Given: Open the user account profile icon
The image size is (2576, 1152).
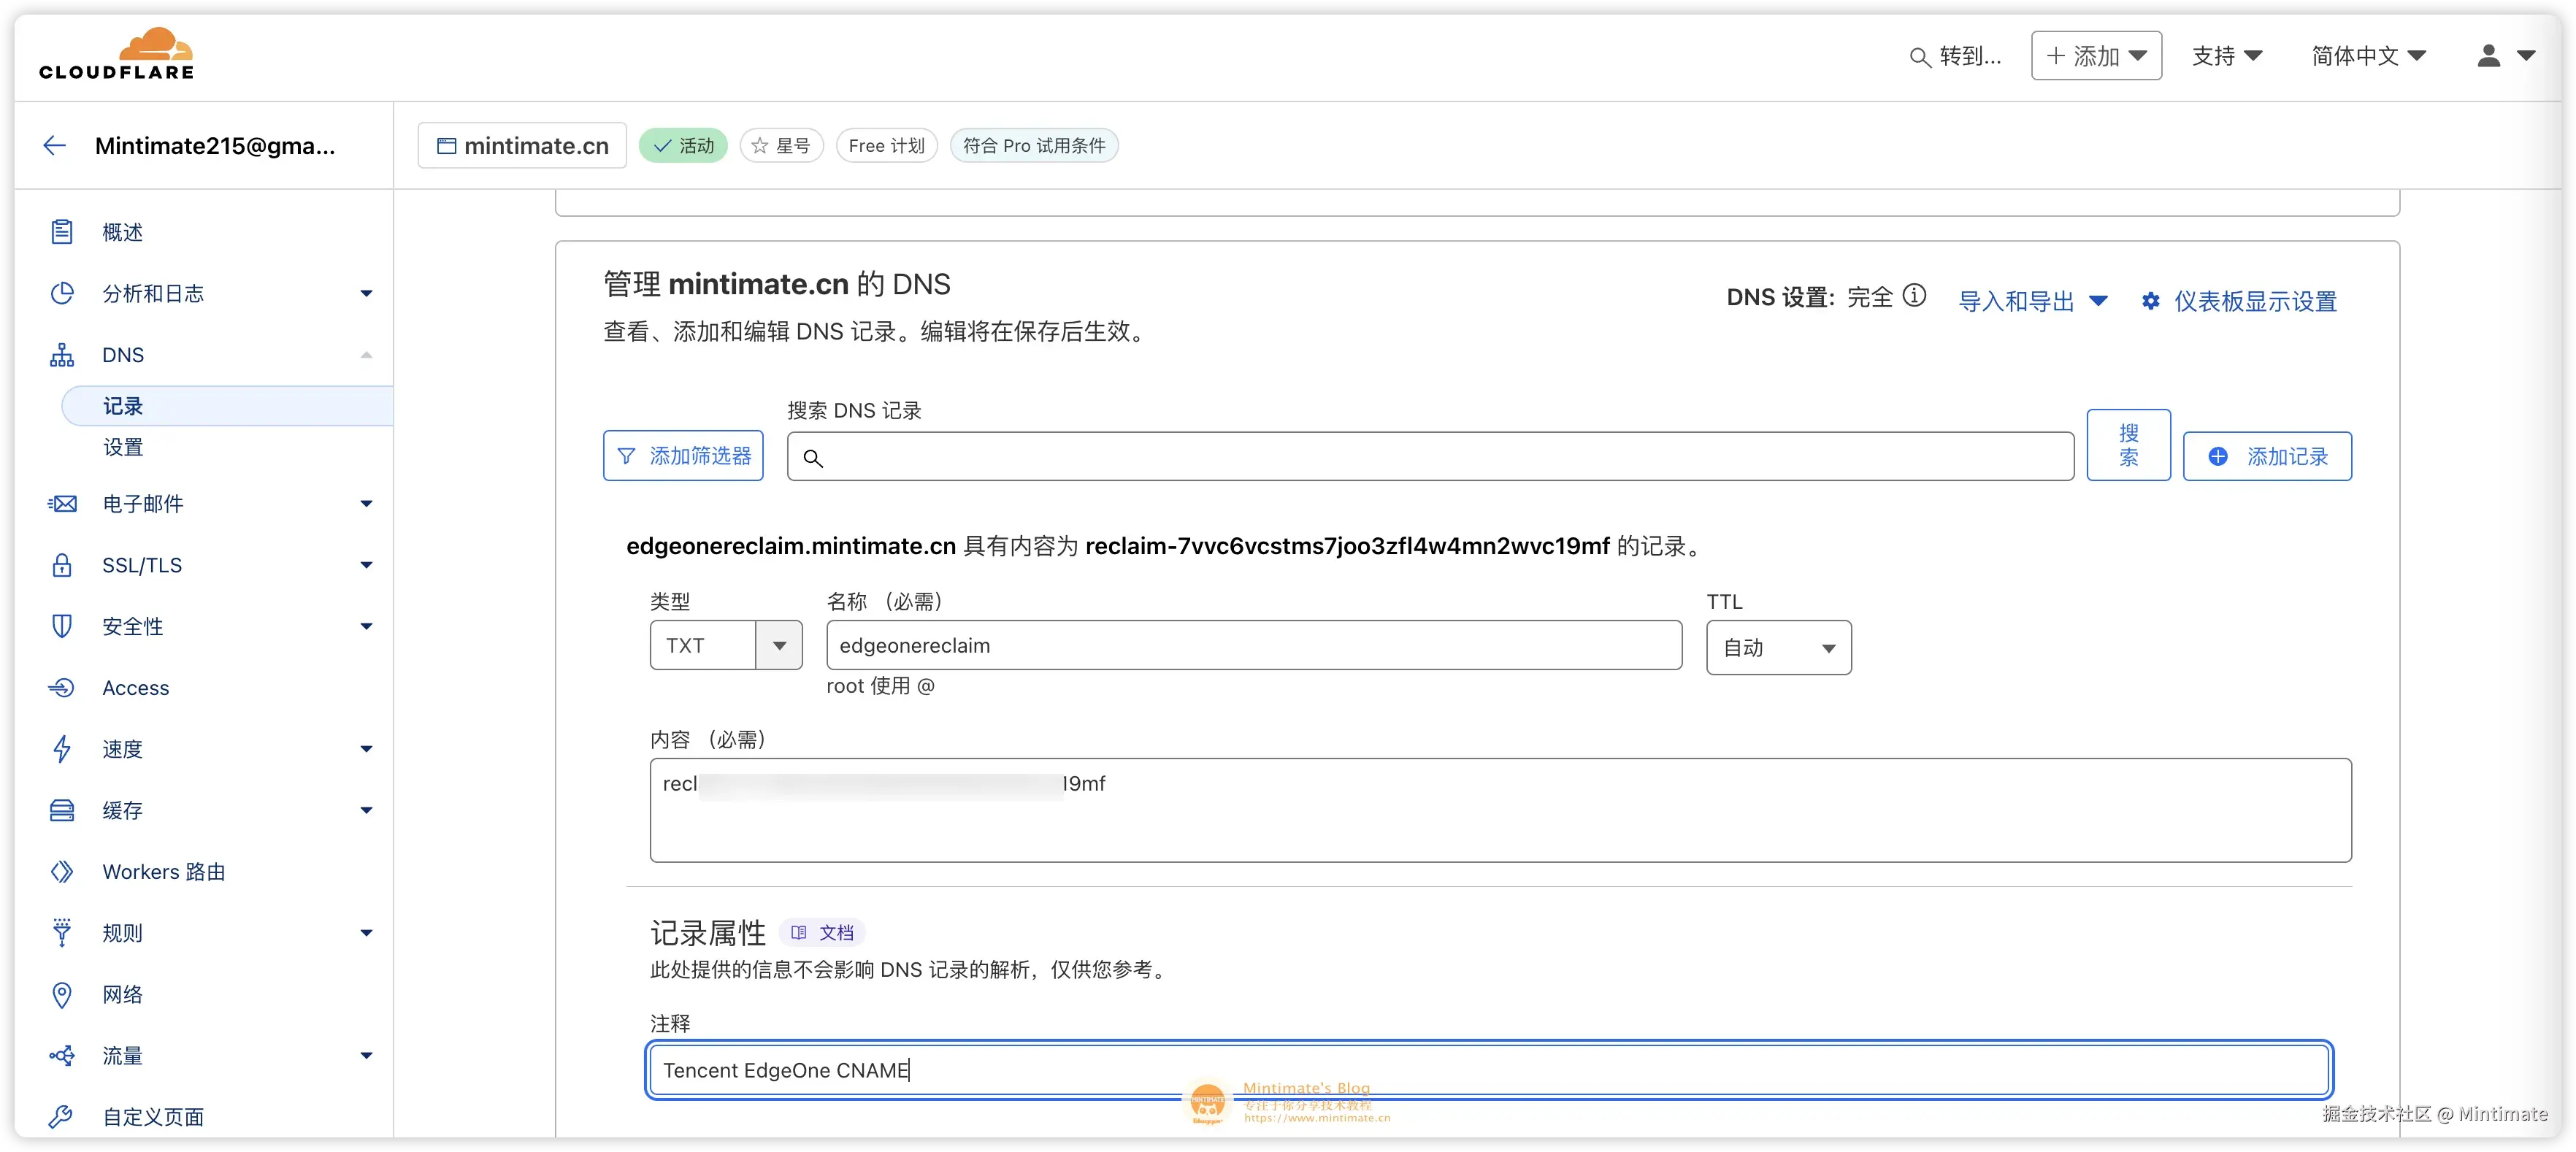Looking at the screenshot, I should point(2488,56).
